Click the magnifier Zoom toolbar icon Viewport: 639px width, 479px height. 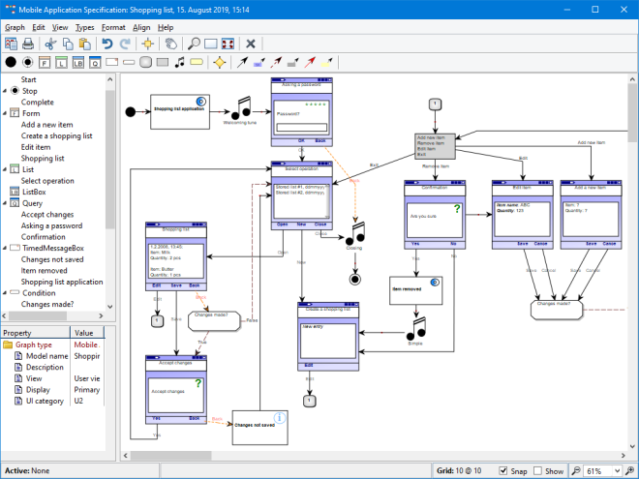pos(195,44)
